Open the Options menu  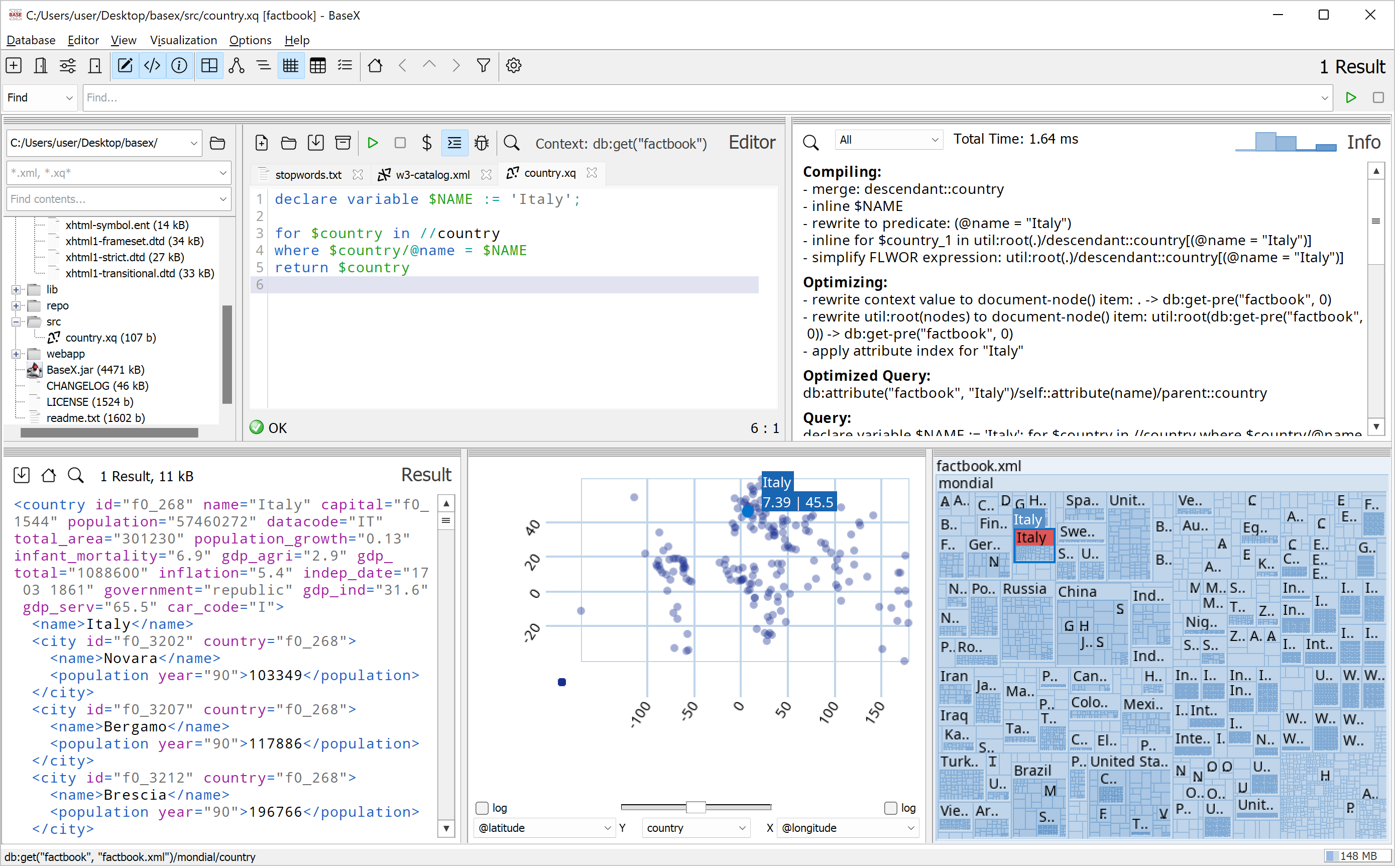(x=250, y=40)
